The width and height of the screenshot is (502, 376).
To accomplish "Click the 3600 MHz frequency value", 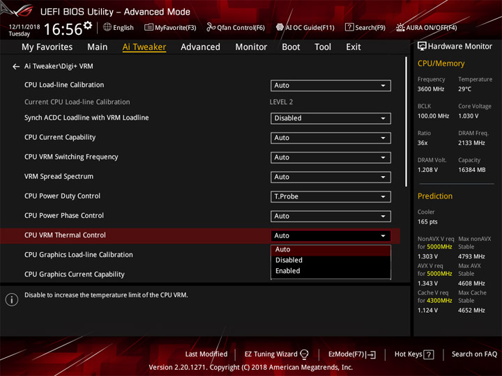I will [x=431, y=89].
